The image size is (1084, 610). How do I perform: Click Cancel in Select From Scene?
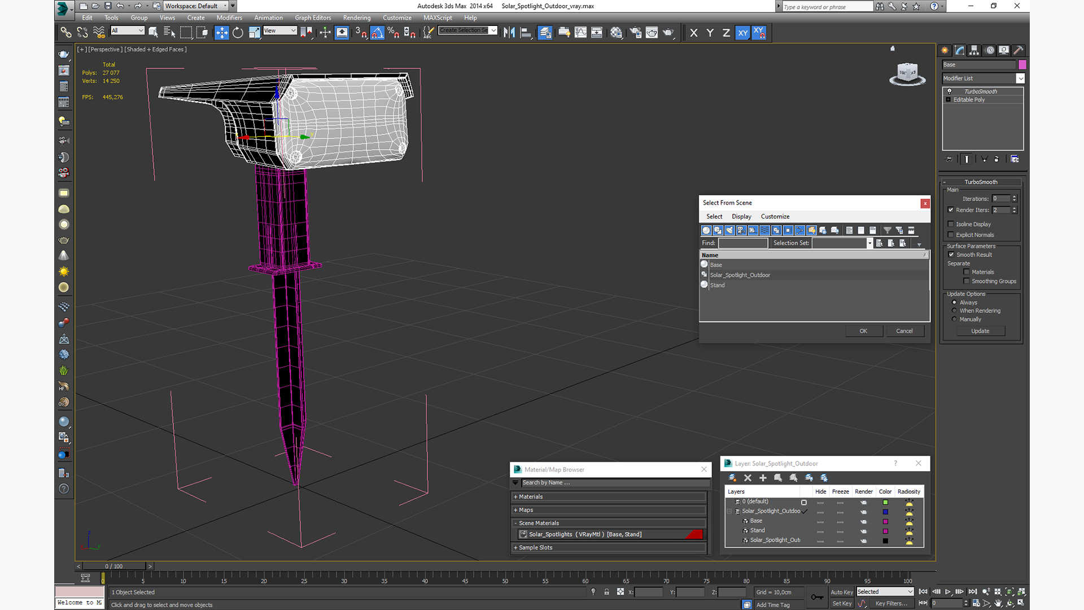904,332
